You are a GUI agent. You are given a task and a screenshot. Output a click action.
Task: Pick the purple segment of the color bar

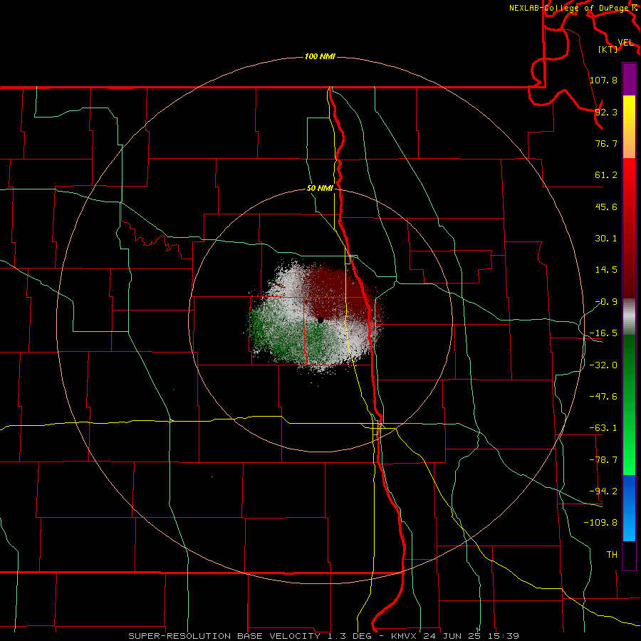pyautogui.click(x=629, y=79)
